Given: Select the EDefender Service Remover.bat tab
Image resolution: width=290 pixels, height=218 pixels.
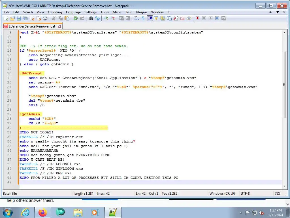Looking at the screenshot, I should (x=32, y=26).
